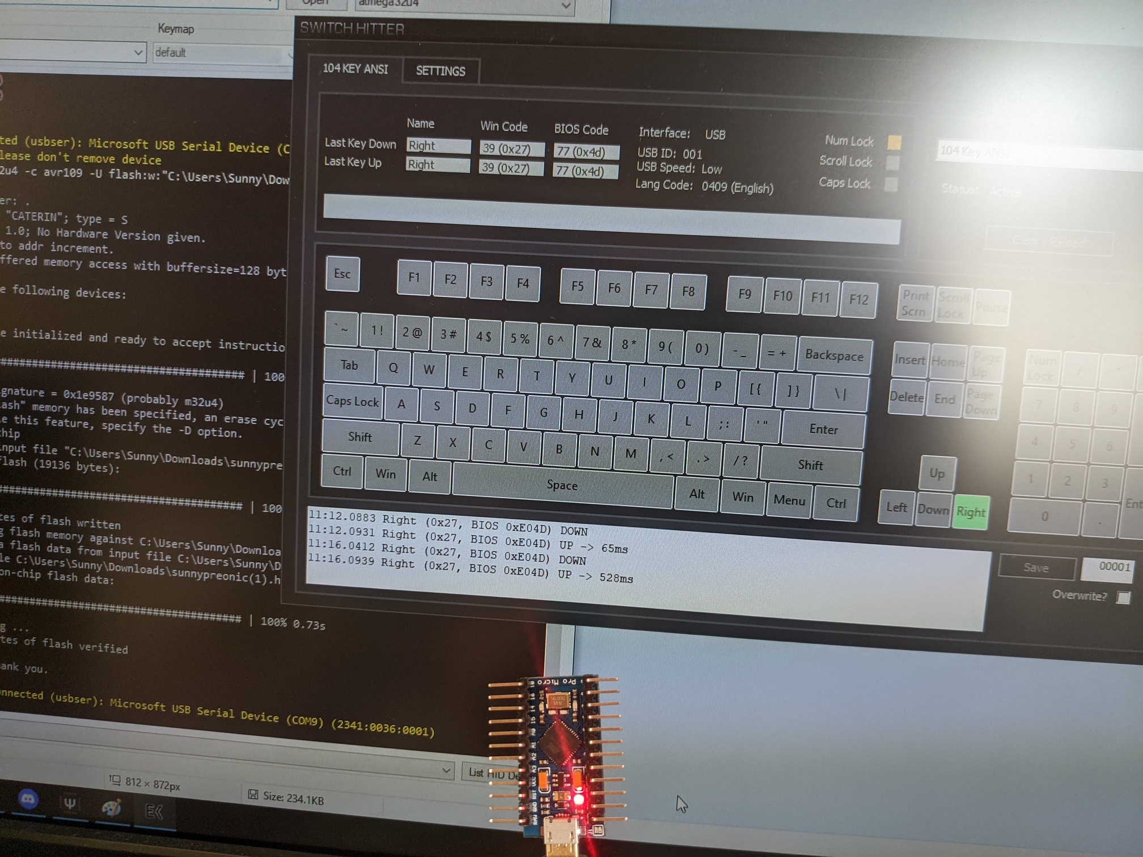Toggle the Overwrite? checkbox
This screenshot has height=857, width=1143.
click(1123, 597)
